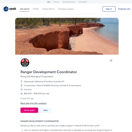Select the Jobs top navigation link
Image resolution: width=132 pixels, height=132 pixels.
tap(49, 2)
